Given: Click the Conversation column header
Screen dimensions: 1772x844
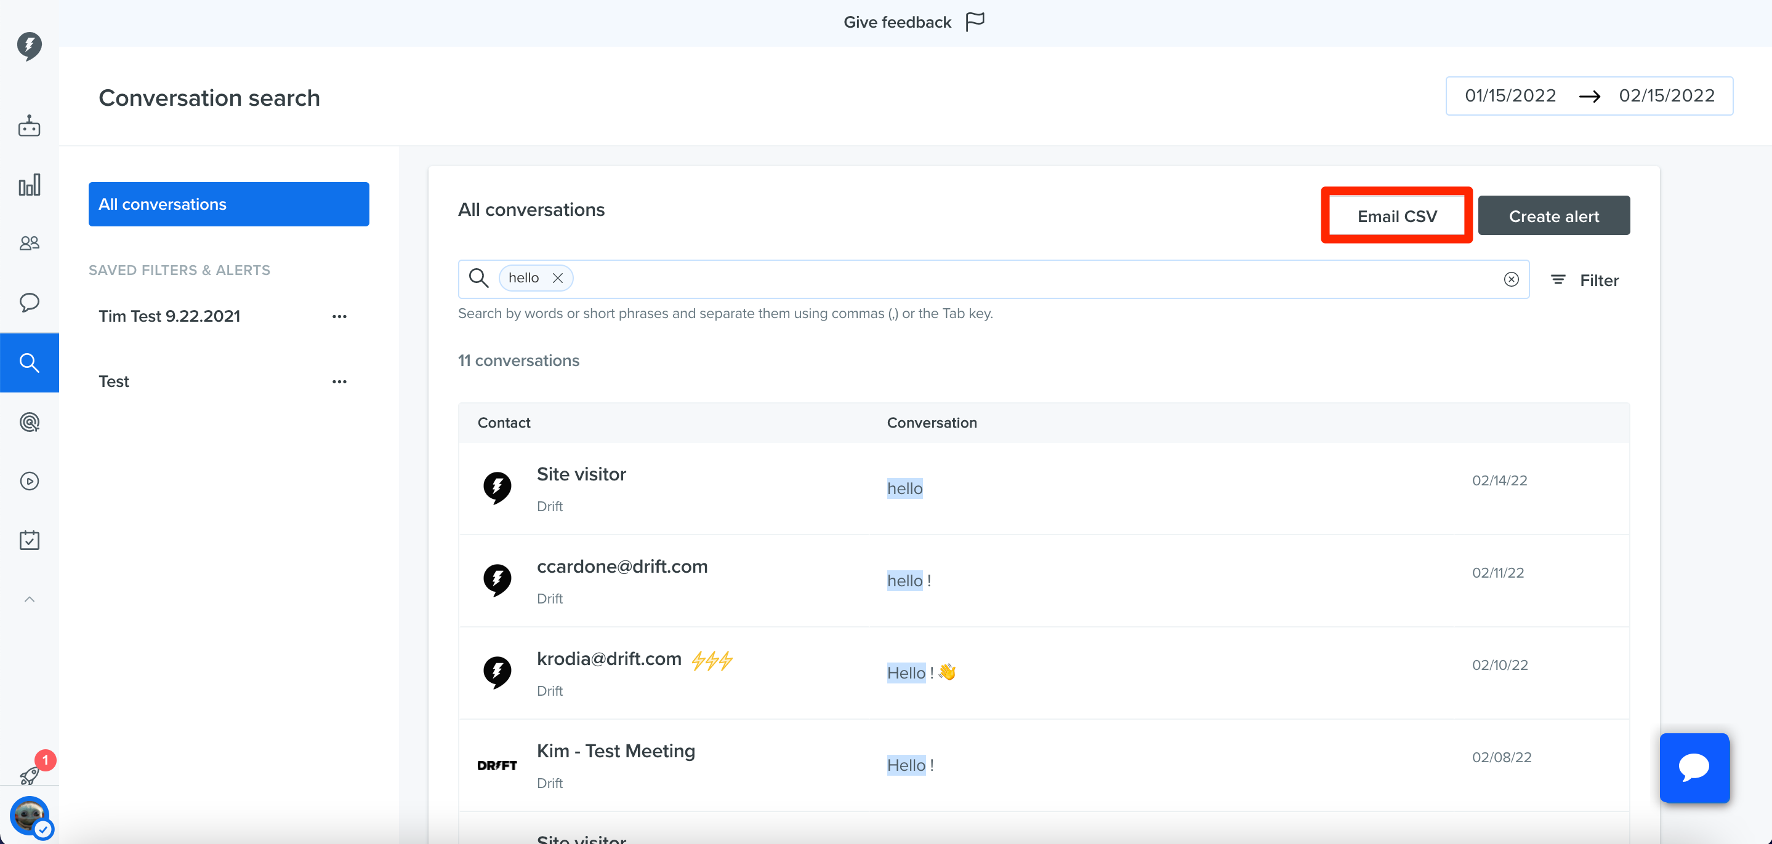Looking at the screenshot, I should pyautogui.click(x=932, y=423).
